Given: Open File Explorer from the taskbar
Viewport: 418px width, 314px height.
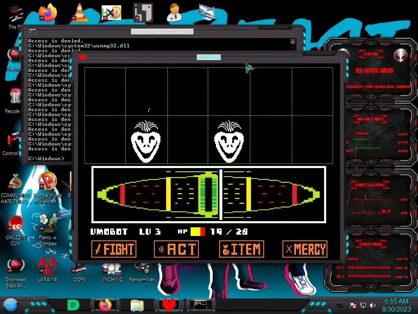Looking at the screenshot, I should [x=137, y=305].
